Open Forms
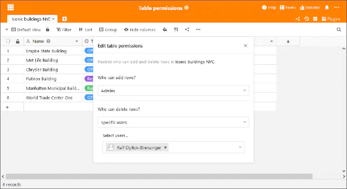The width and height of the screenshot is (347, 189). [288, 8]
